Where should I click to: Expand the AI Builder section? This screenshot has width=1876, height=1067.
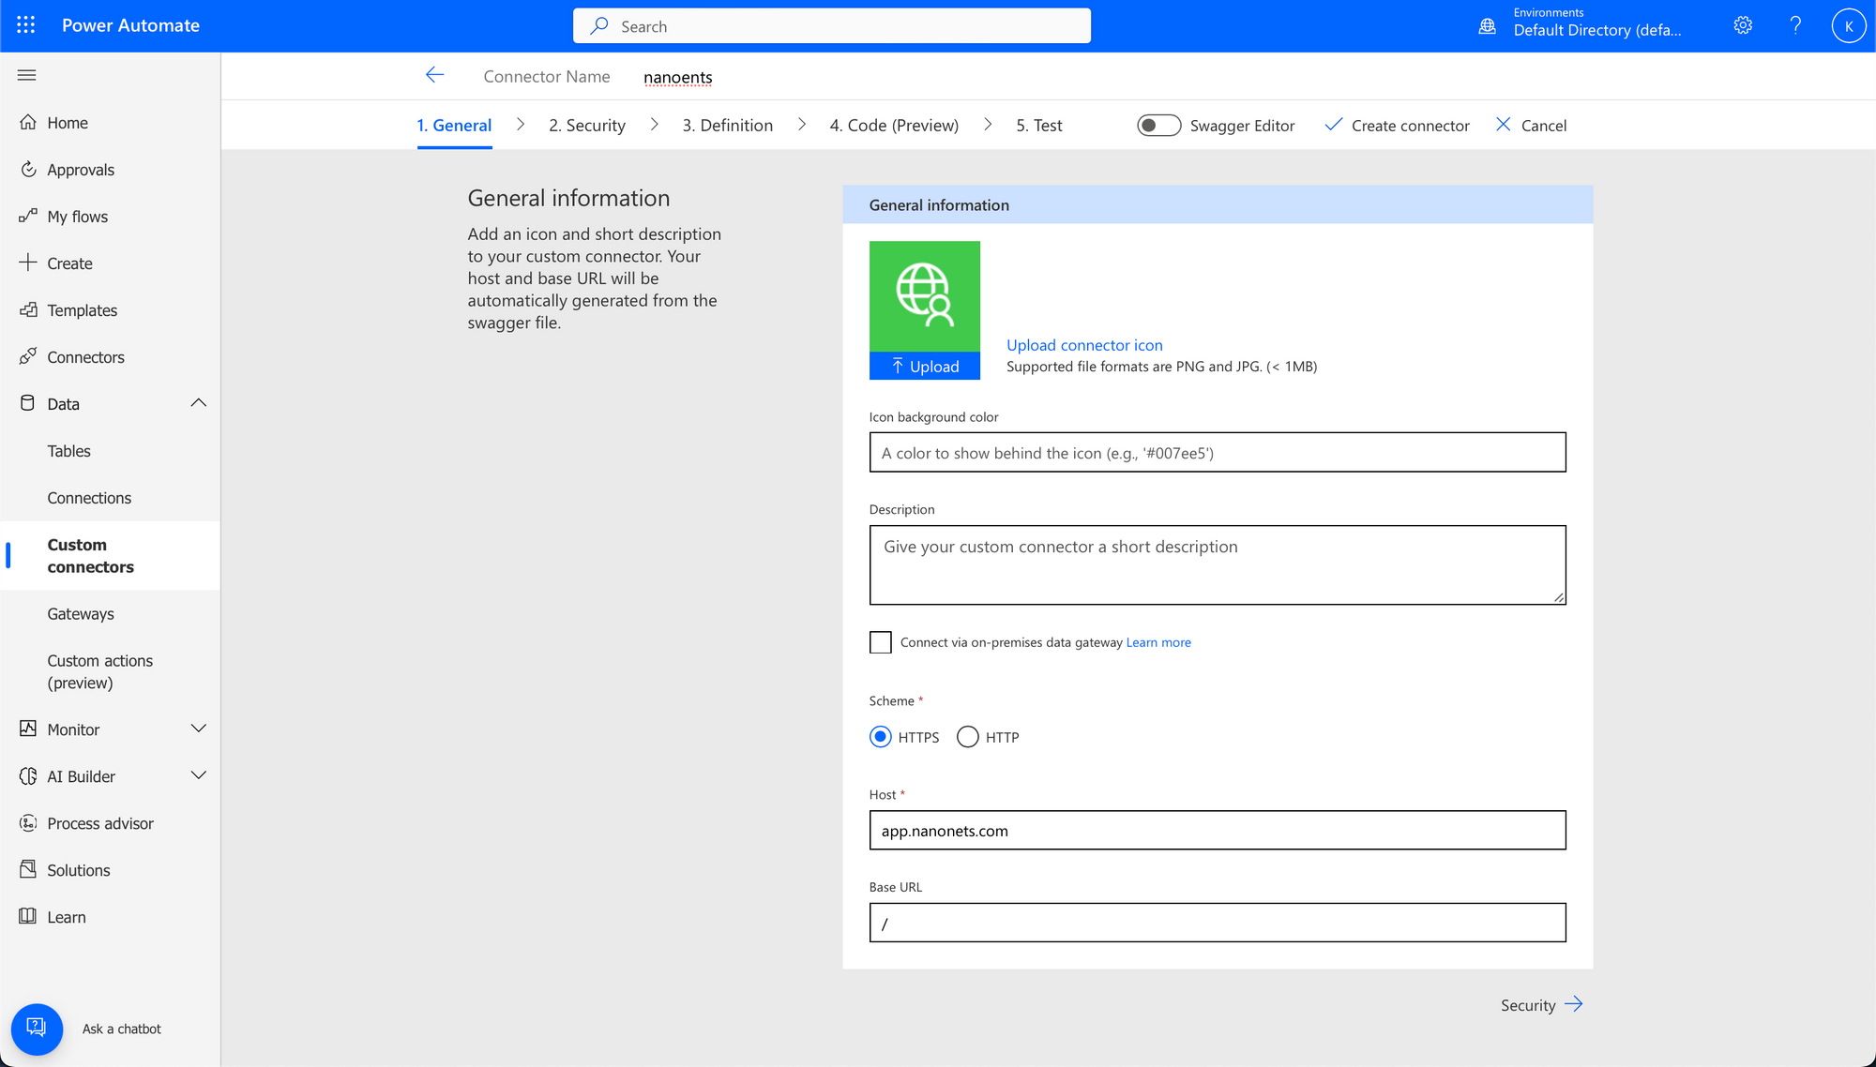198,775
